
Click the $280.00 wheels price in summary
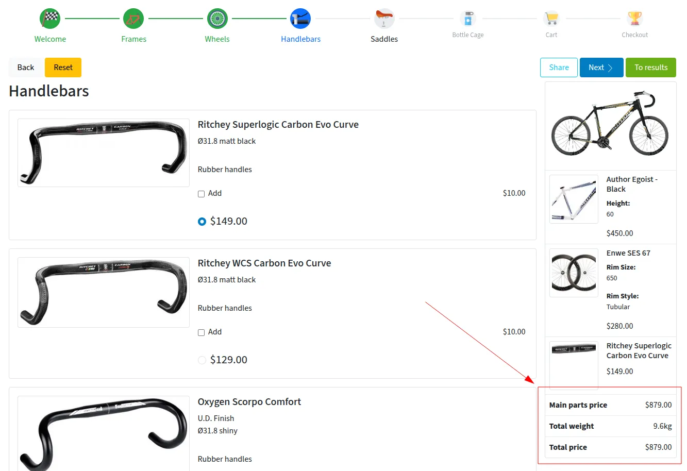pos(620,326)
